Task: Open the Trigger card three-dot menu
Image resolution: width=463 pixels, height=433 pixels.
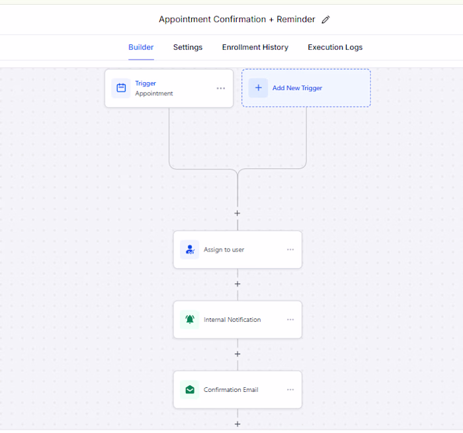Action: [220, 88]
